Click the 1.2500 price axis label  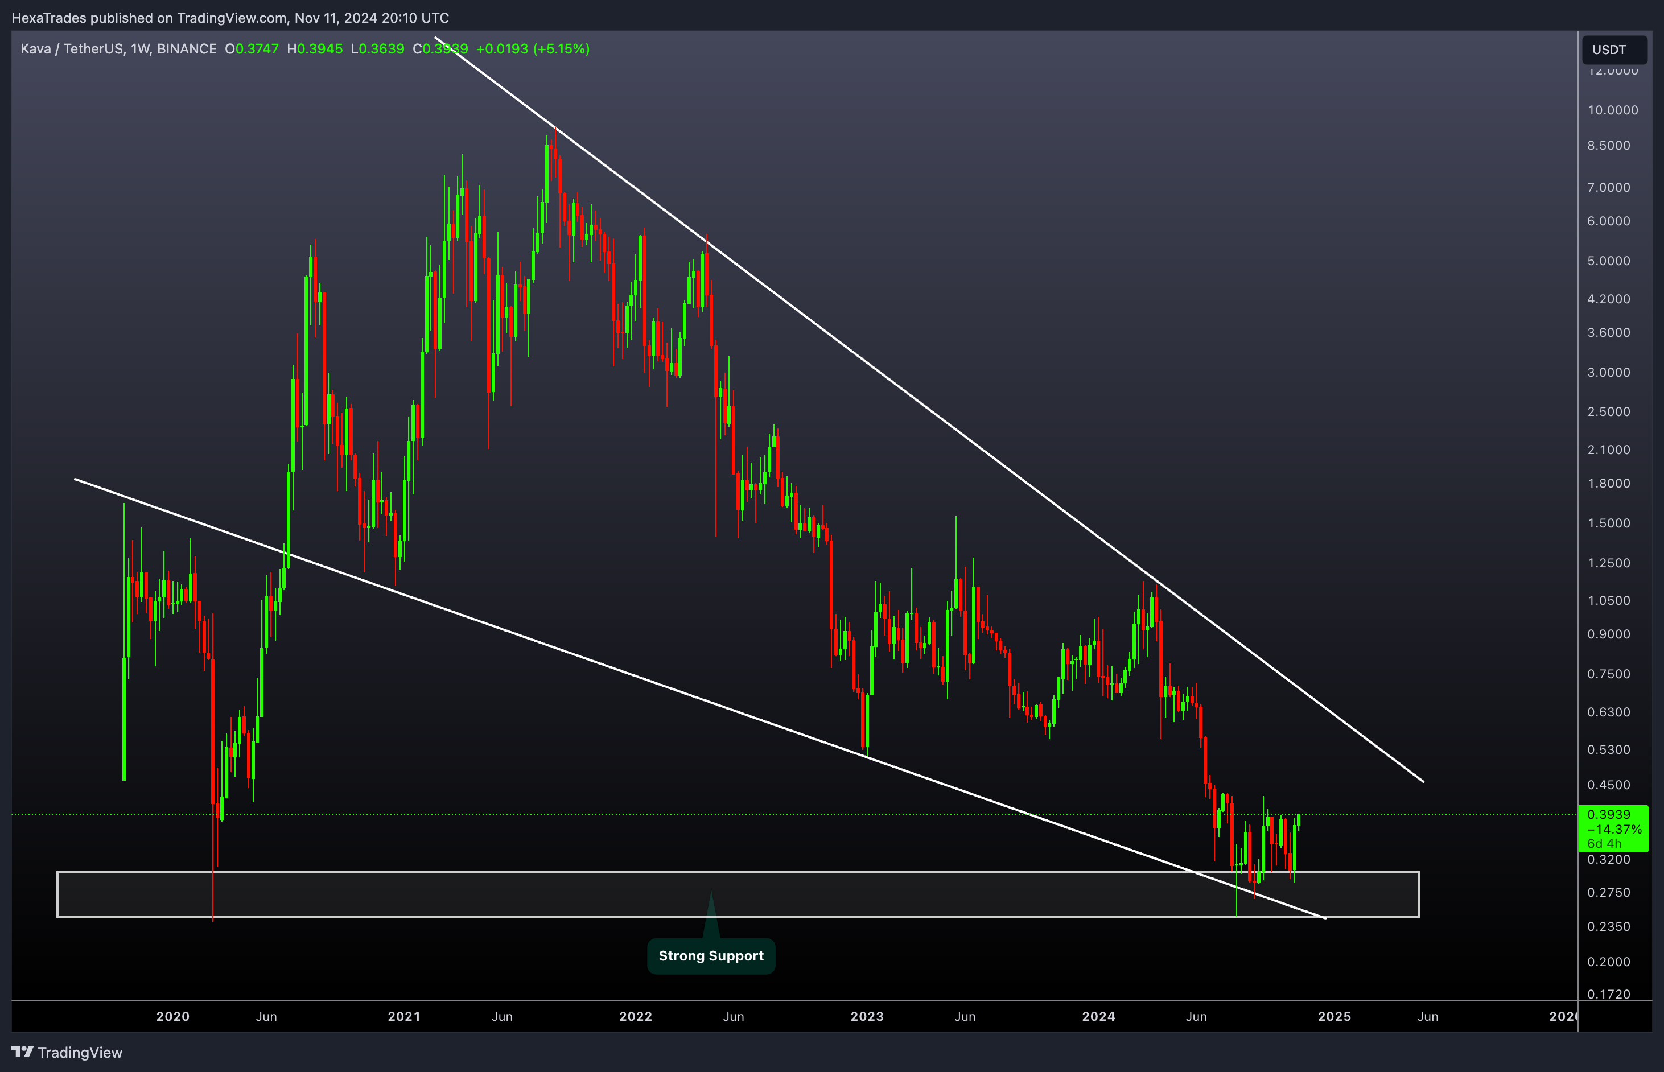click(x=1608, y=562)
